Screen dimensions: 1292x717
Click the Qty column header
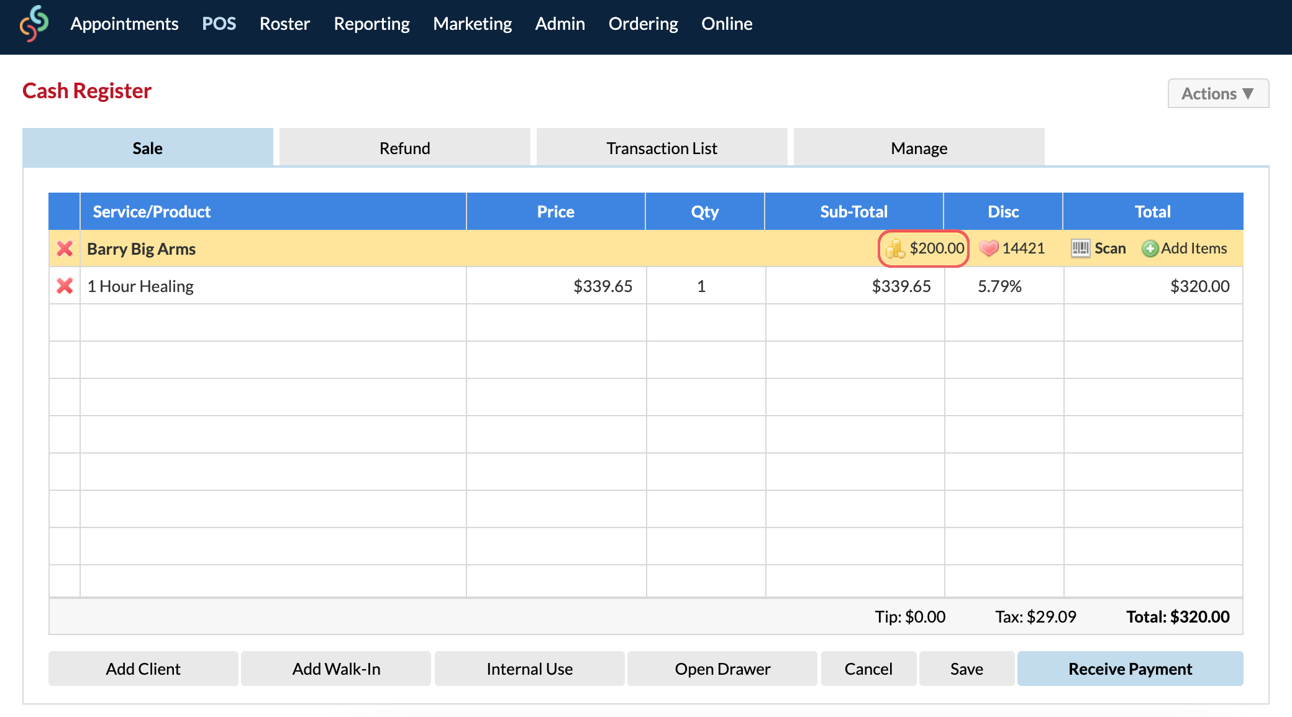tap(705, 211)
